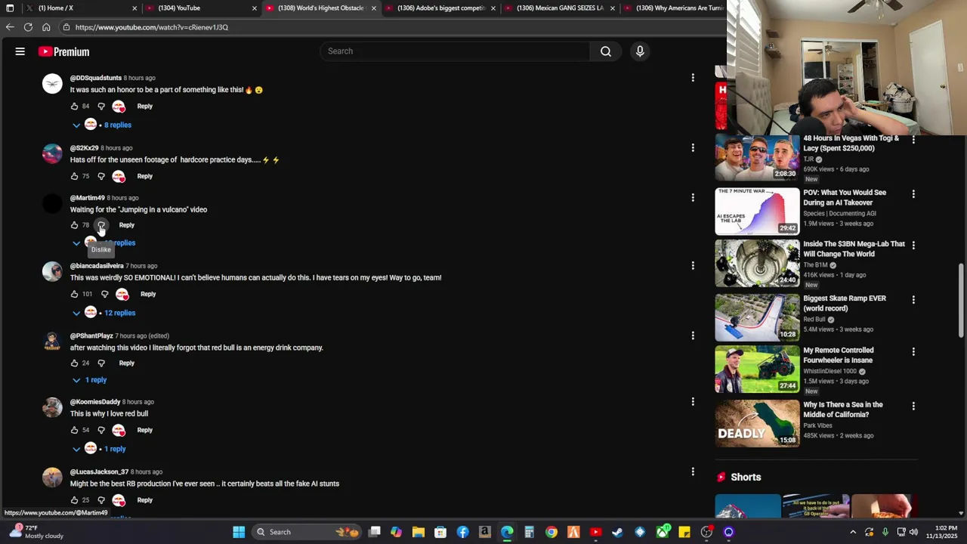Go to YouTube Premium home logo
This screenshot has height=544, width=967.
click(64, 51)
